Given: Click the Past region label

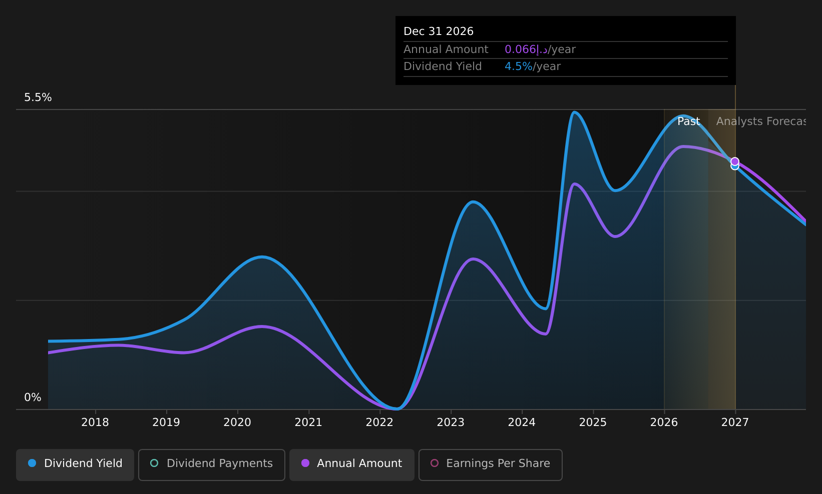Looking at the screenshot, I should (688, 121).
